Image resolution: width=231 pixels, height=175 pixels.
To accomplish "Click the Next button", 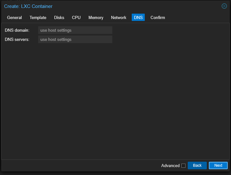I will pyautogui.click(x=218, y=165).
